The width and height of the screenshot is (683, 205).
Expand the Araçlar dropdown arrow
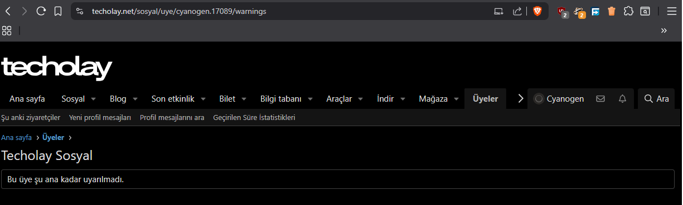tap(361, 99)
